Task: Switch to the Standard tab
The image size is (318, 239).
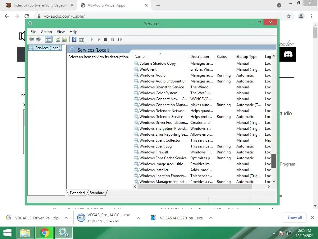Action: pyautogui.click(x=97, y=193)
